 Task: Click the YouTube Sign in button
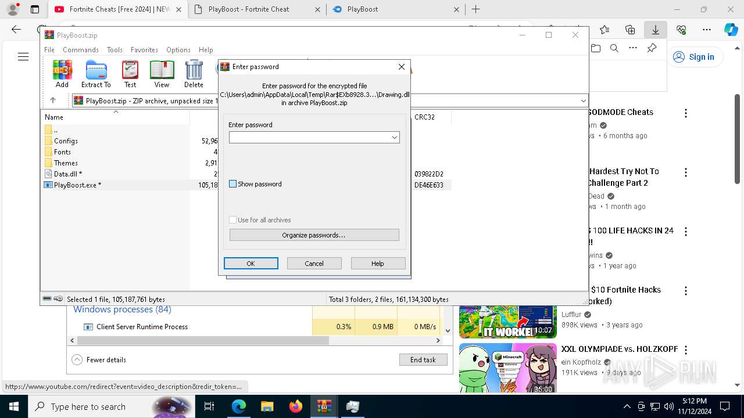coord(694,57)
